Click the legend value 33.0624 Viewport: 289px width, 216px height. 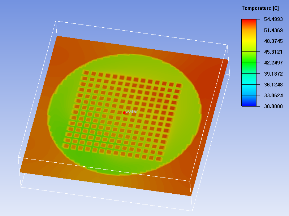pyautogui.click(x=273, y=95)
